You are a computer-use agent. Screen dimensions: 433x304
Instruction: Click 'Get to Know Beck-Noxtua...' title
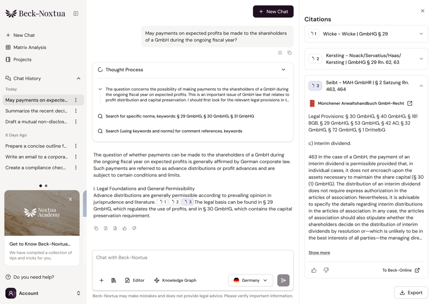point(40,244)
